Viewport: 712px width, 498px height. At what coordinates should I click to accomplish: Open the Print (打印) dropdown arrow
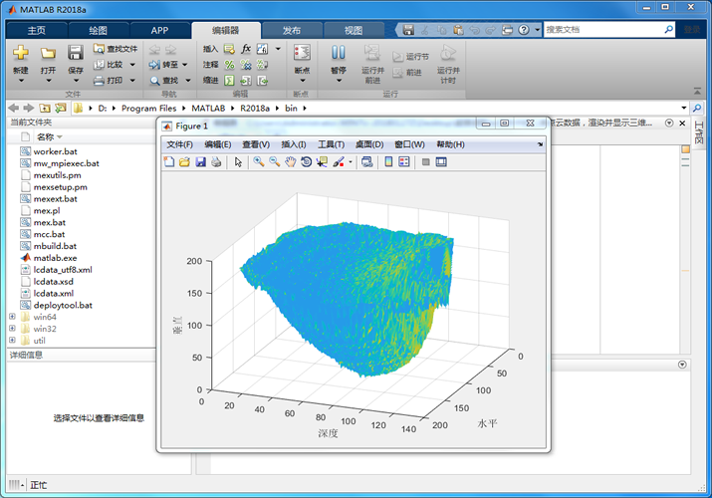coord(132,81)
